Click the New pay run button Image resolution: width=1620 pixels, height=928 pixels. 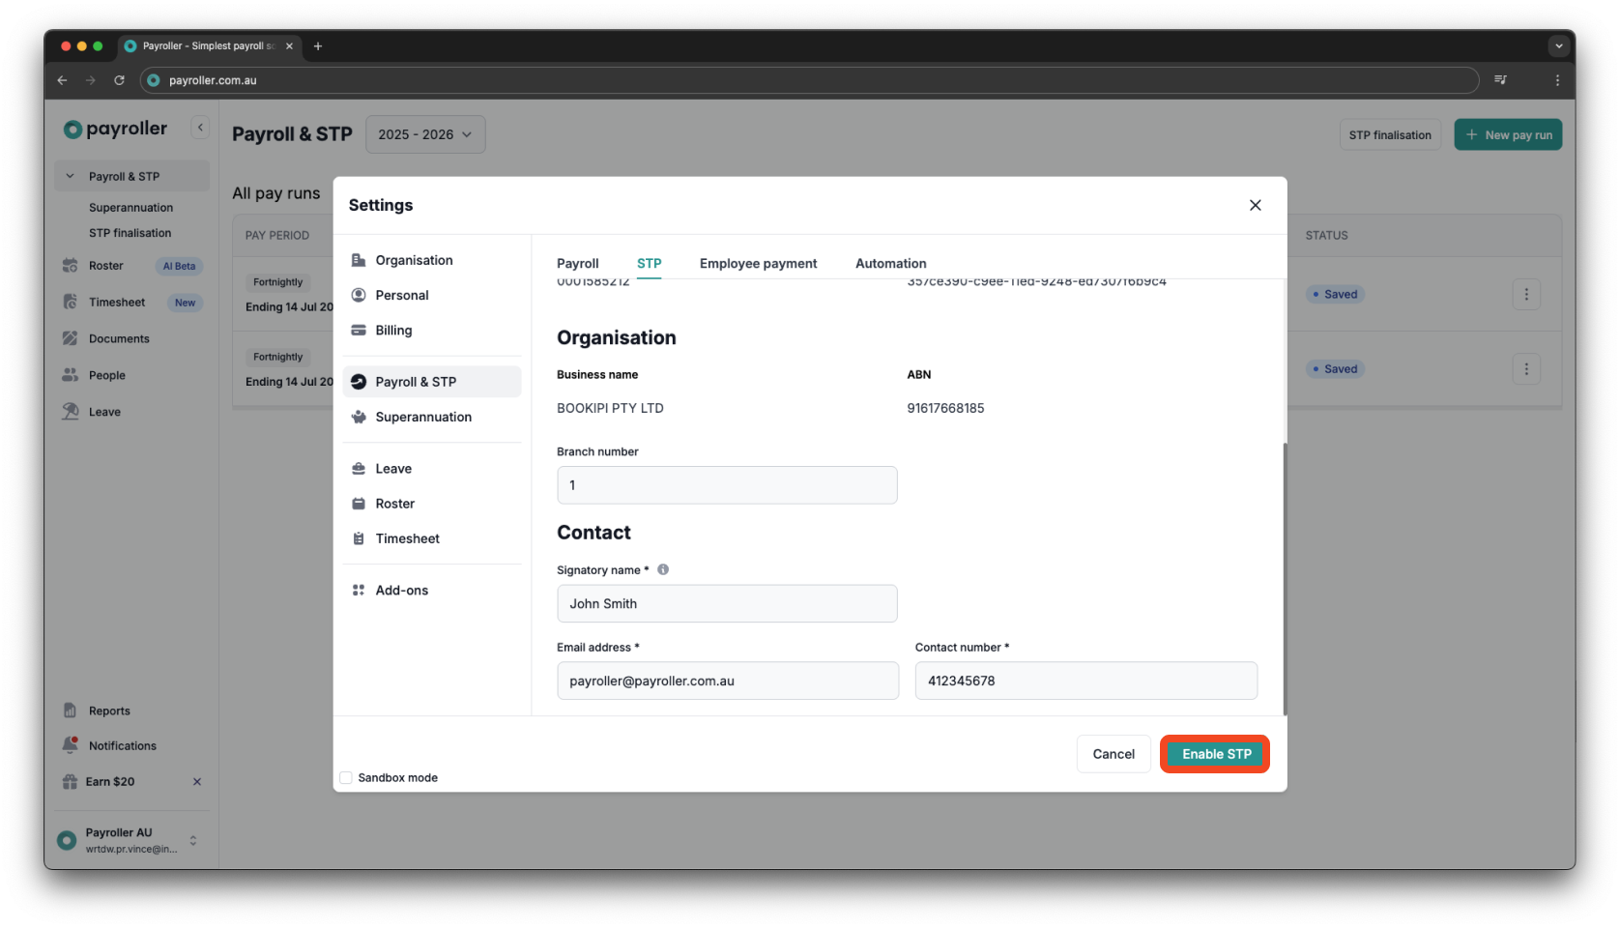1508,134
